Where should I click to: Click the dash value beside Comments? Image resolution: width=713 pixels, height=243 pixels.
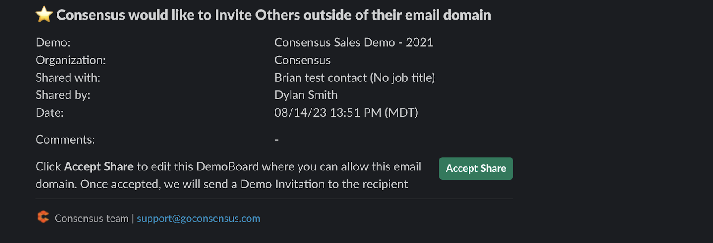tap(276, 140)
